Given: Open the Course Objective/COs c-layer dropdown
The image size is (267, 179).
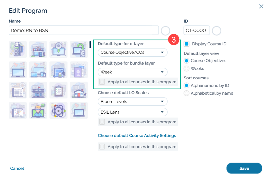Looking at the screenshot, I should [133, 52].
